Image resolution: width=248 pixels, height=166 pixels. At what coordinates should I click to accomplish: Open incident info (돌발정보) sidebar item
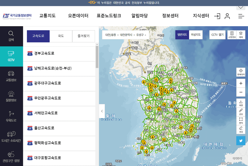11,97
